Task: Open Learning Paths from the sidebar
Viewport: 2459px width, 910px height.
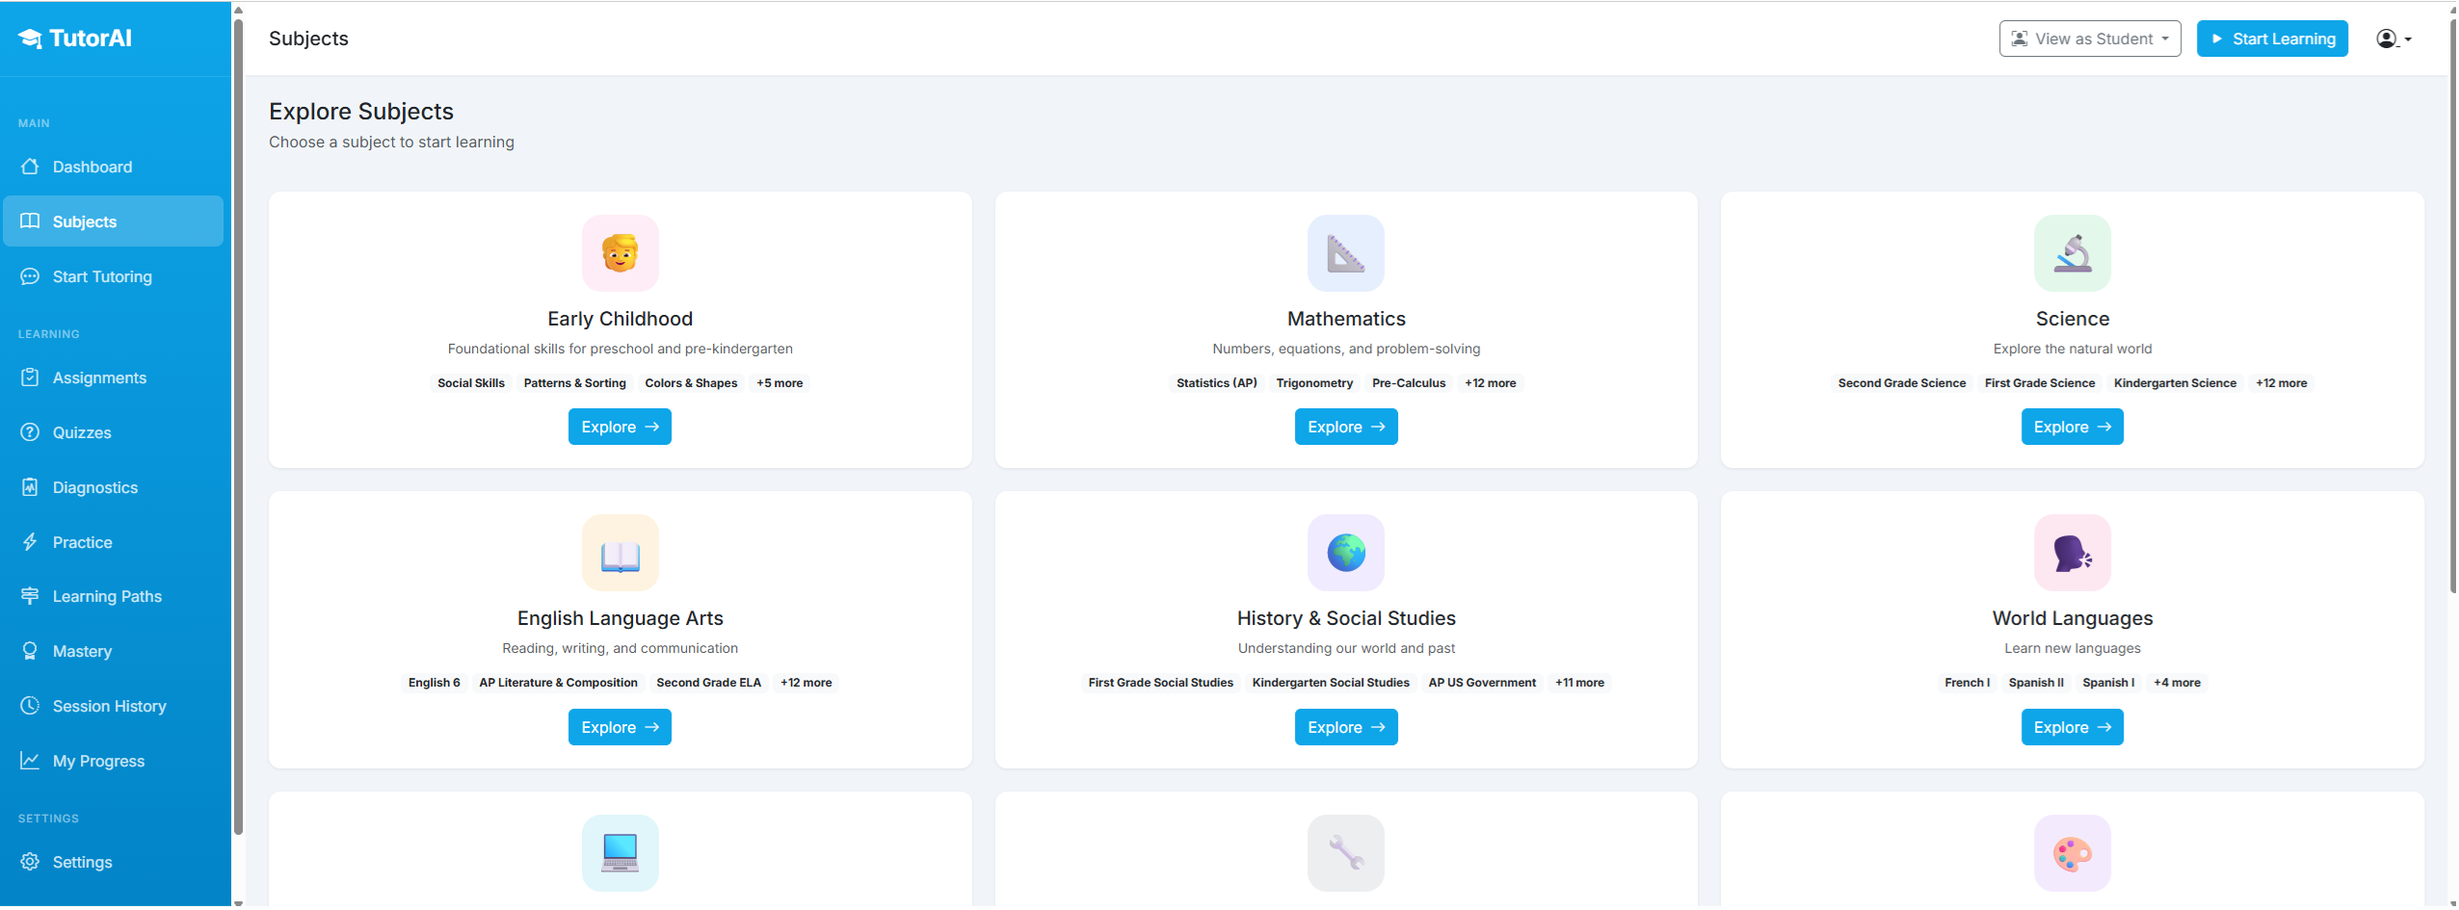Action: pyautogui.click(x=107, y=596)
